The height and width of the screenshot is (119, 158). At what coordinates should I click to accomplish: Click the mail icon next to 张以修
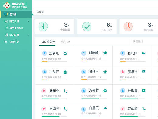(144, 53)
